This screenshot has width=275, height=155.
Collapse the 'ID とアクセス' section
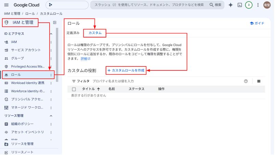51,34
